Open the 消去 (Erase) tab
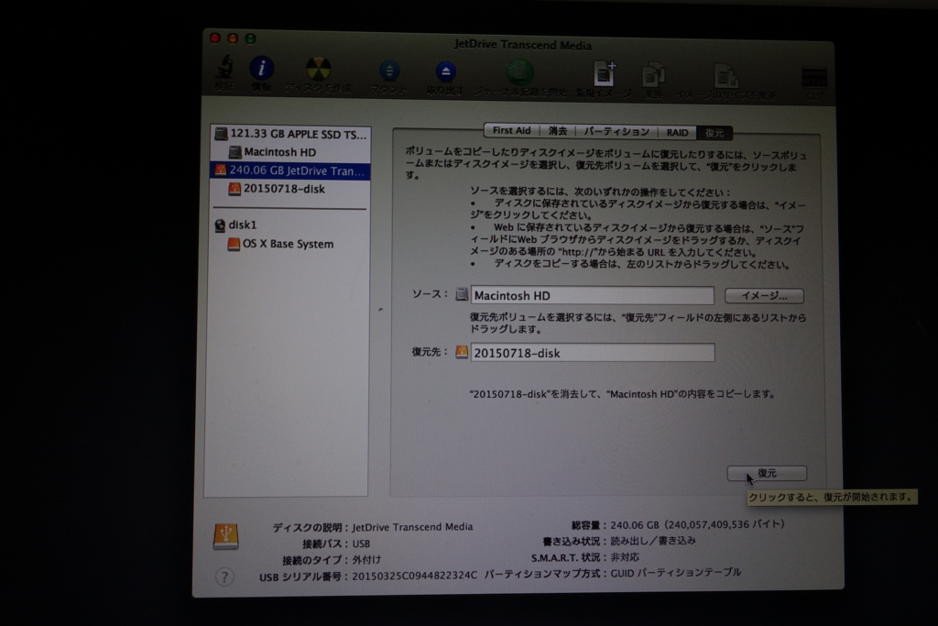 (556, 131)
